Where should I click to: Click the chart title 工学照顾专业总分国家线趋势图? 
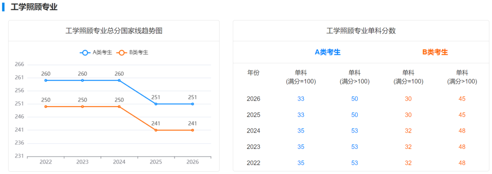114,31
